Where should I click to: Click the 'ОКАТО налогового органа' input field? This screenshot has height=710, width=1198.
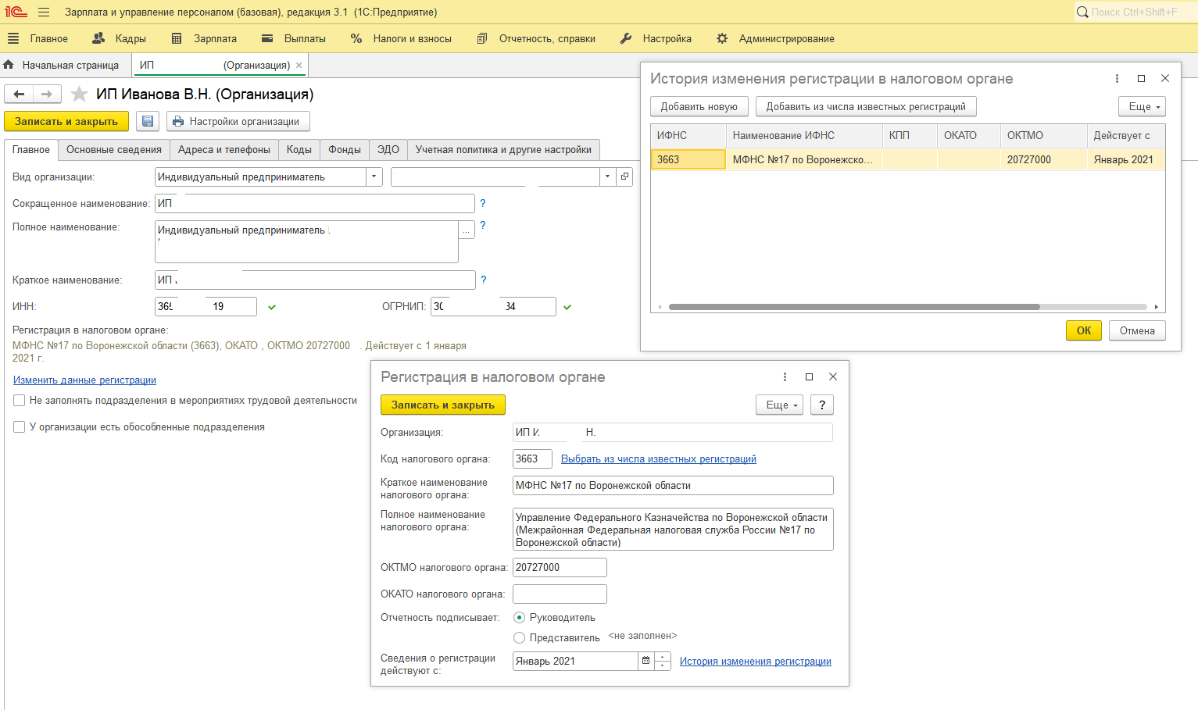click(559, 594)
